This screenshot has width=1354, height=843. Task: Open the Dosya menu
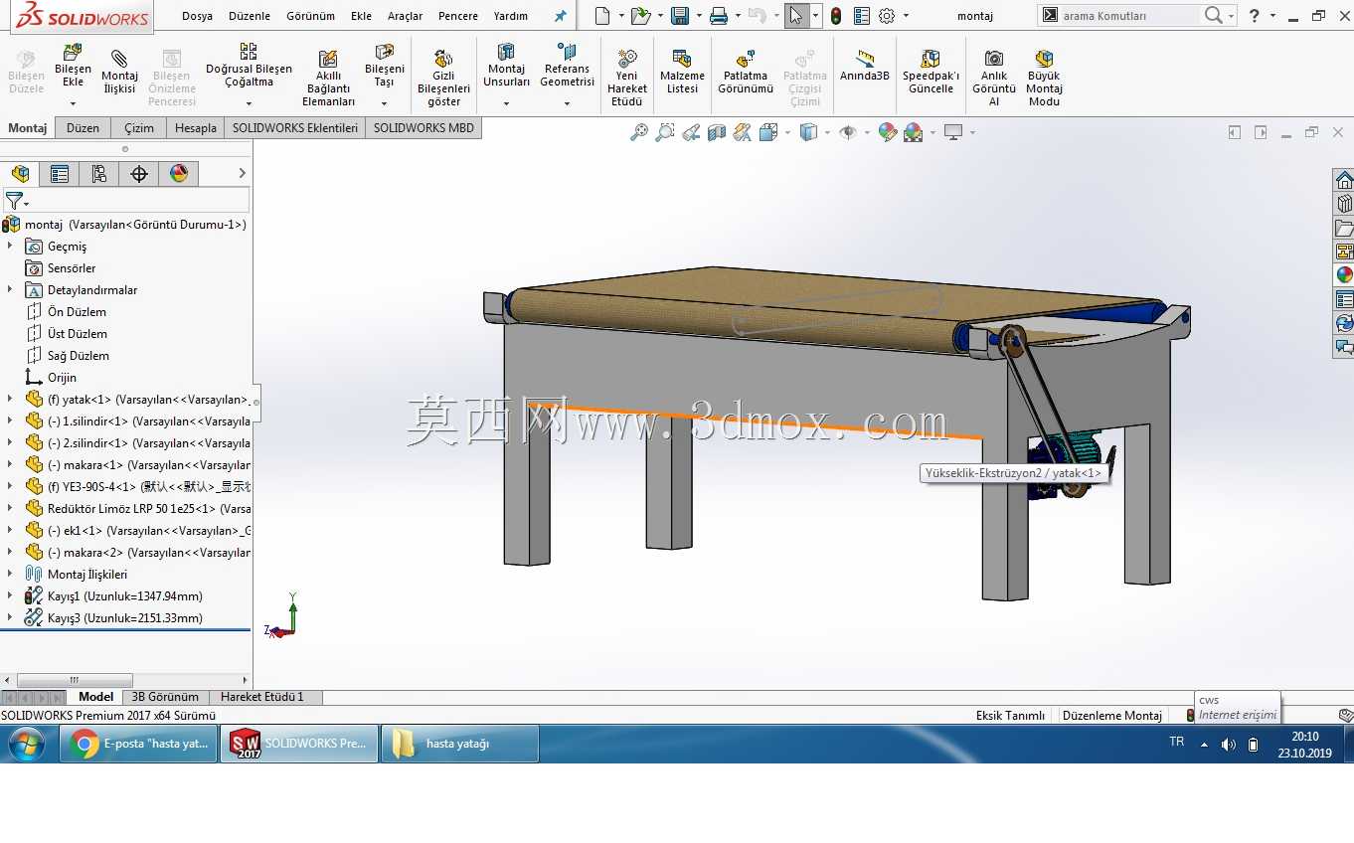pyautogui.click(x=197, y=16)
